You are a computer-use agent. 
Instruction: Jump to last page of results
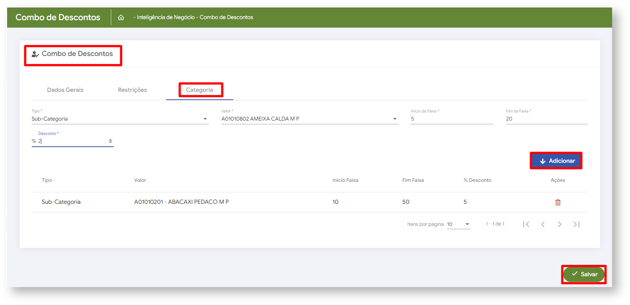pyautogui.click(x=576, y=224)
